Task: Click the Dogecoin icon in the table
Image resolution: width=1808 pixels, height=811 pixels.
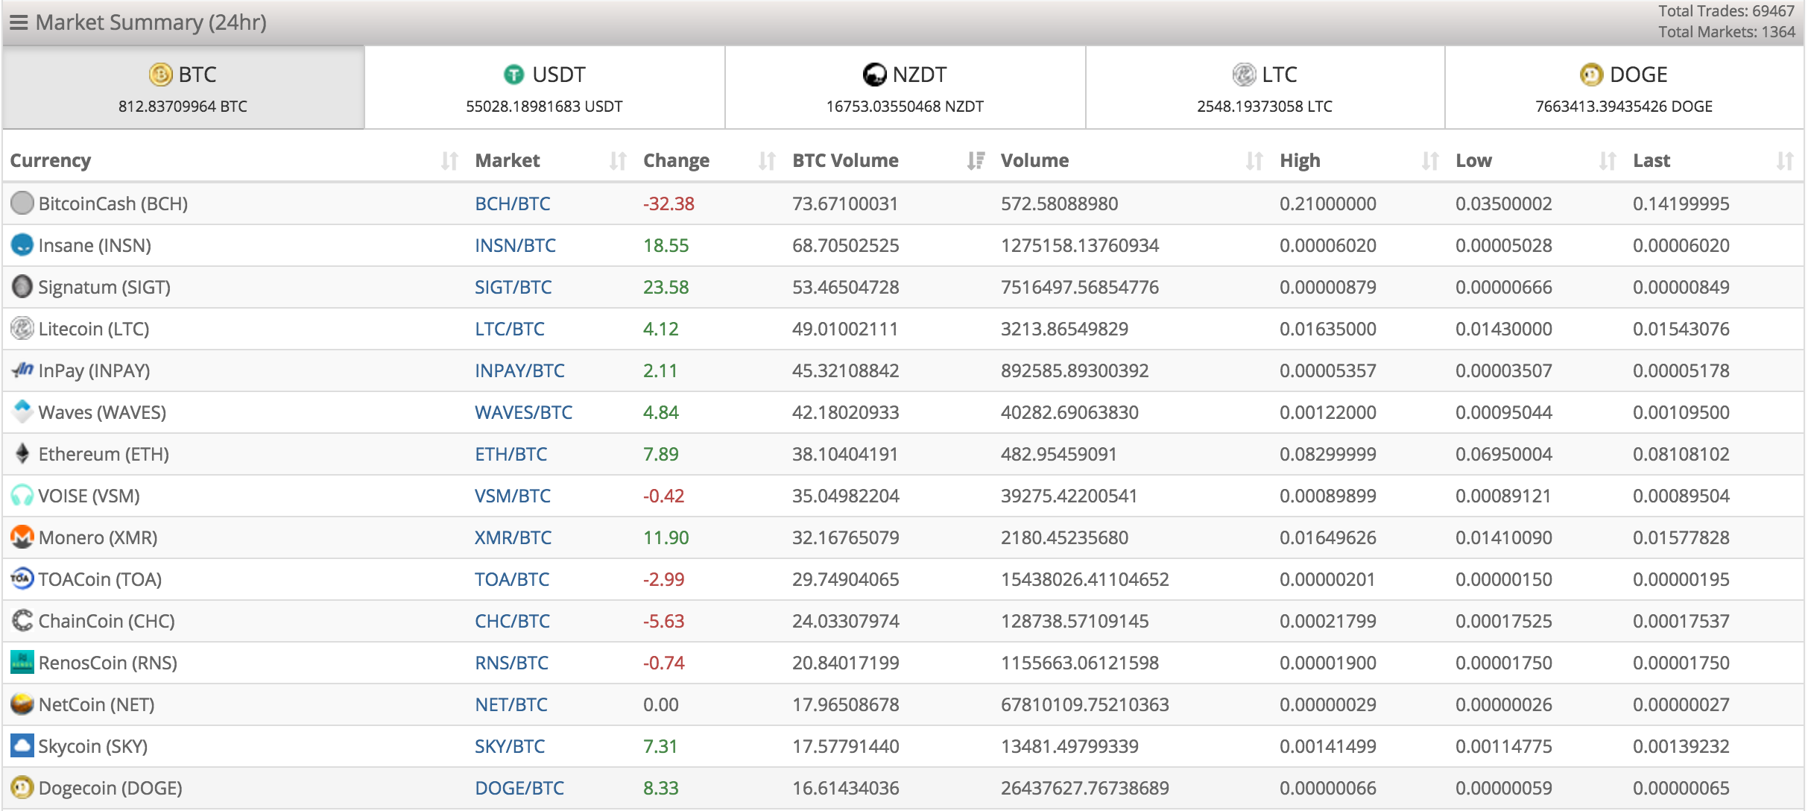Action: 22,787
